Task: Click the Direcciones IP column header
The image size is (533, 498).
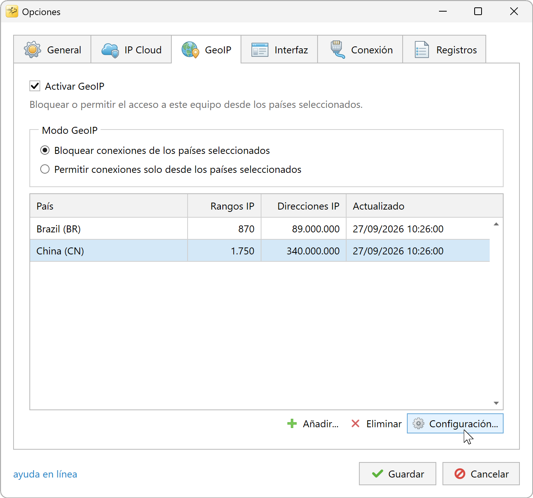Action: coord(304,206)
